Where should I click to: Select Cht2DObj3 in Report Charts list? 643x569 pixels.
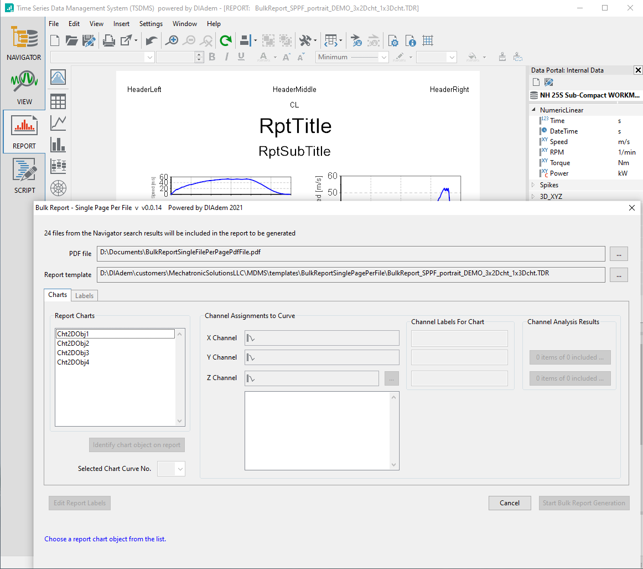point(73,353)
